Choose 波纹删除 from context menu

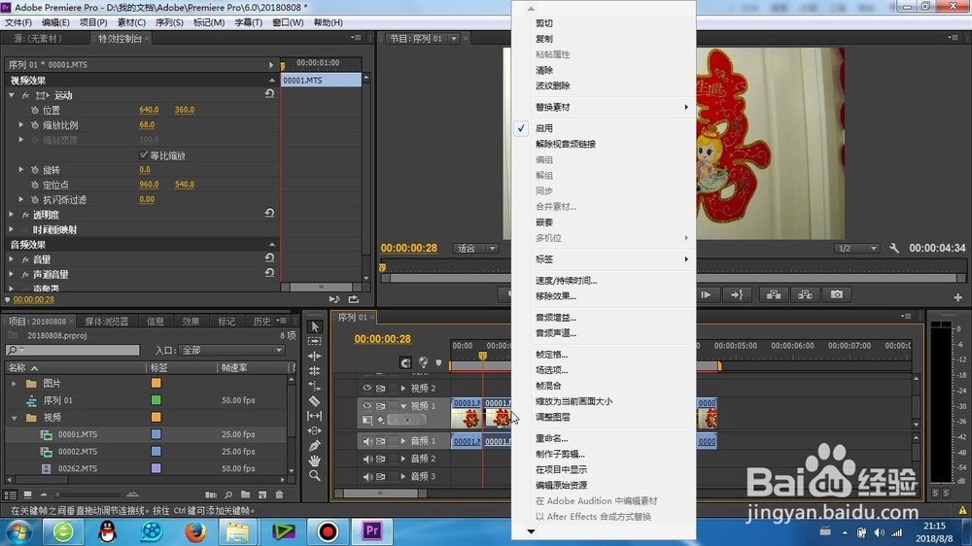coord(552,85)
